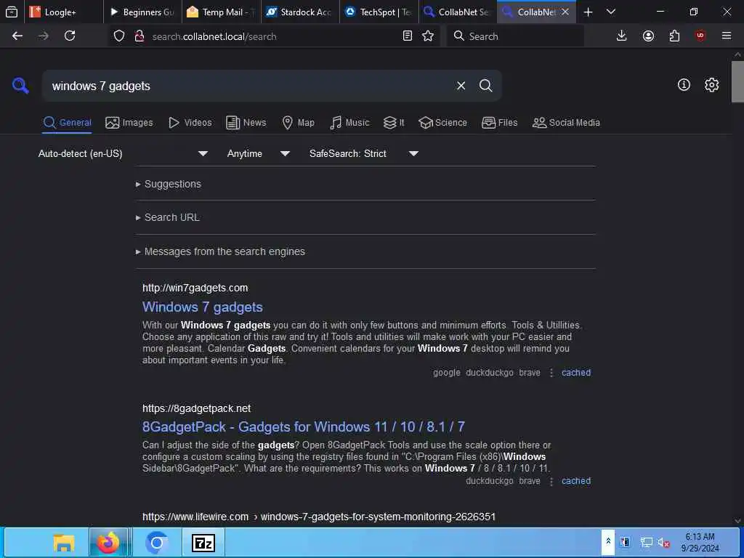Screen dimensions: 744x558
Task: Open the Anytime time range dropdown
Action: (259, 154)
